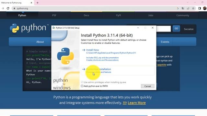The height and width of the screenshot is (116, 207).
Task: Click the setup icon in the dialog title bar
Action: tap(54, 28)
